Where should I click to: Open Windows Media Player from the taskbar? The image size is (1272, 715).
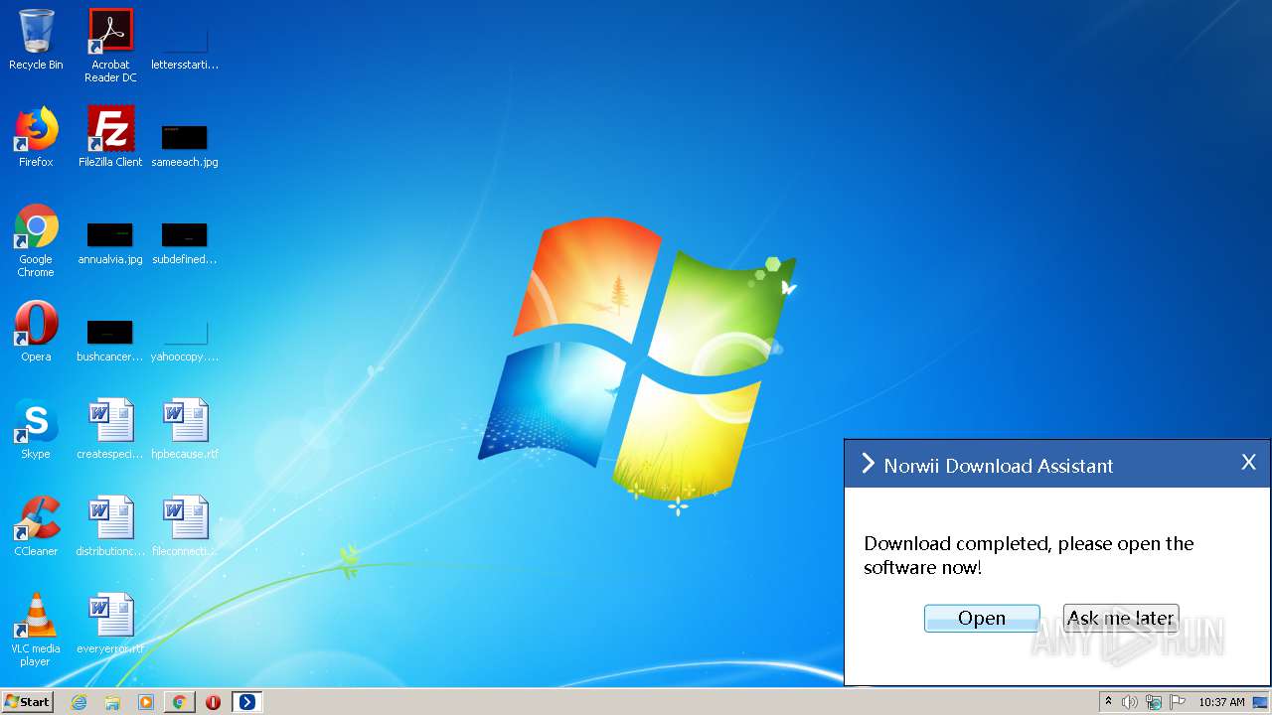click(x=146, y=702)
